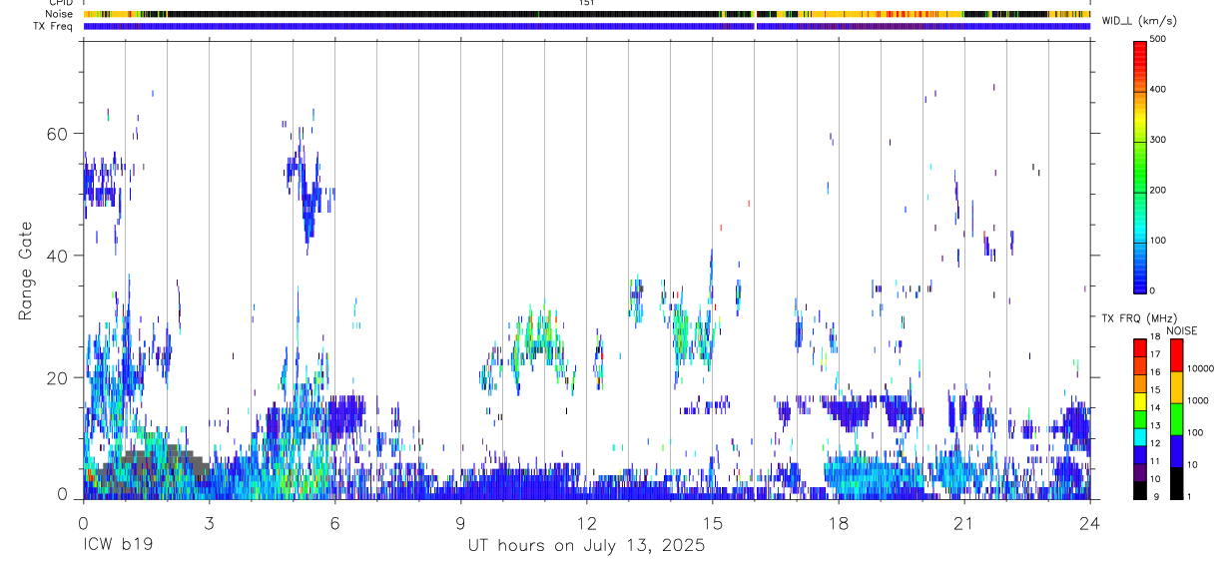Click the 6 tick on the UT hours axis
Viewport: 1226px width, 566px height.
[334, 523]
